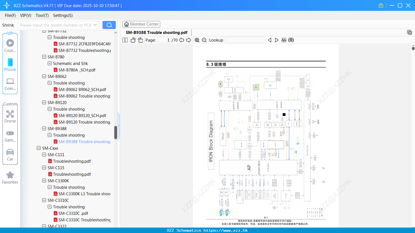Collapse the SM-B9120 tree node
This screenshot has height=233, width=415.
pos(44,102)
